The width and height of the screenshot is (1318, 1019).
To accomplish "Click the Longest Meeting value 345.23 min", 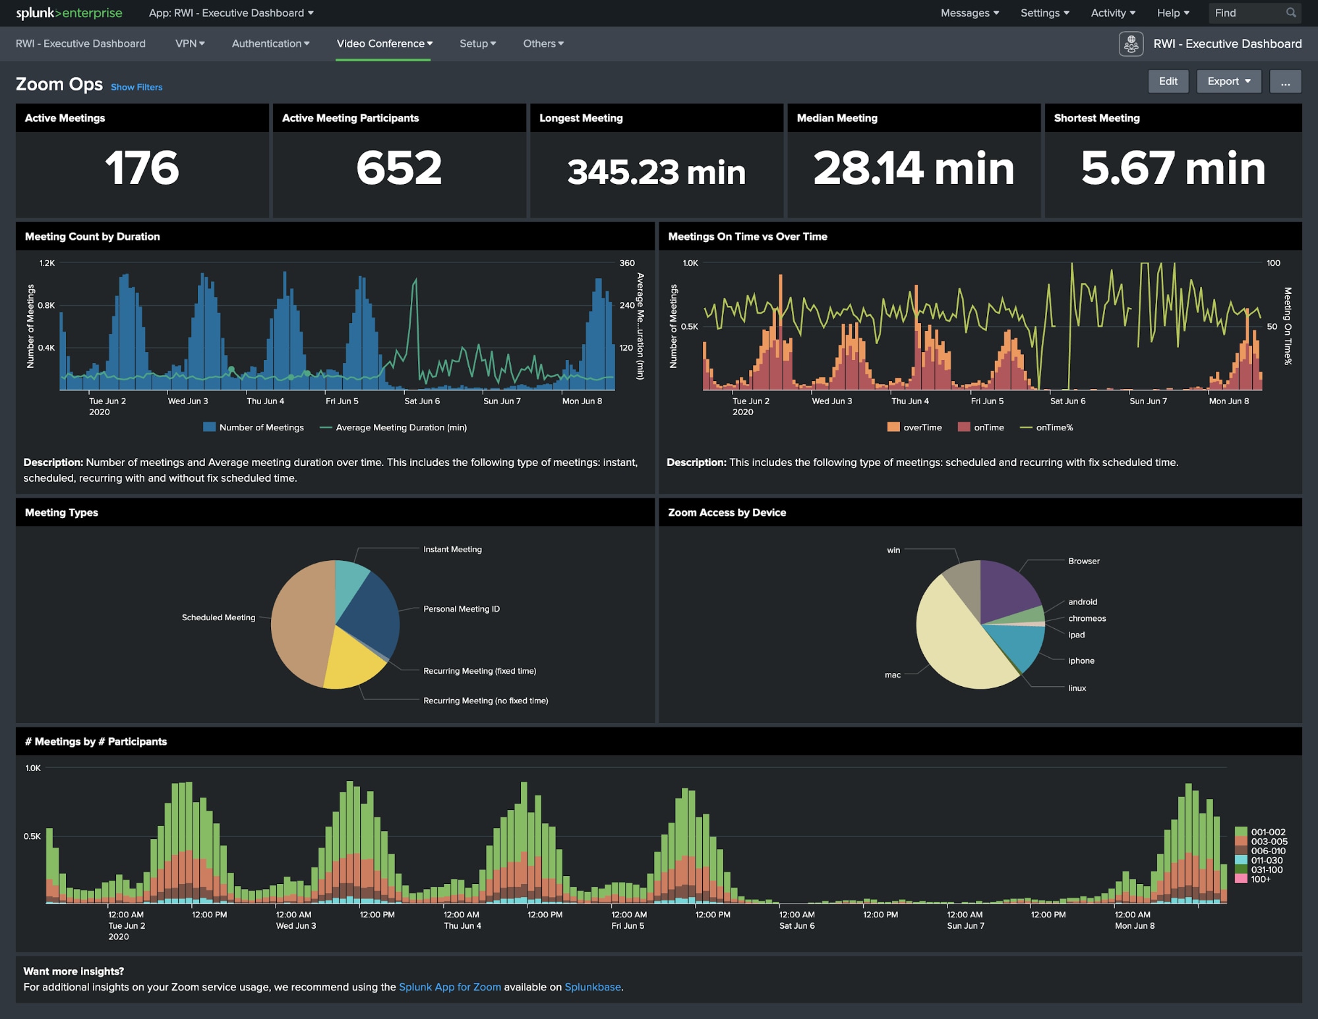I will click(x=656, y=171).
